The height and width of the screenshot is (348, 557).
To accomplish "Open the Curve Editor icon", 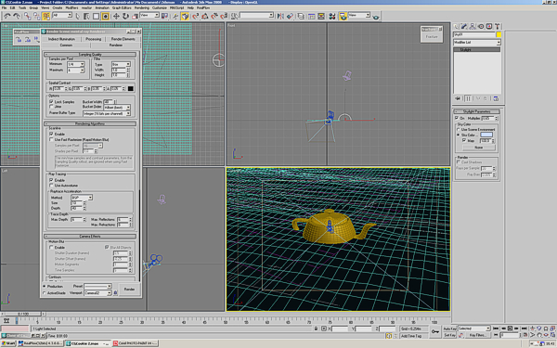I will click(x=312, y=16).
